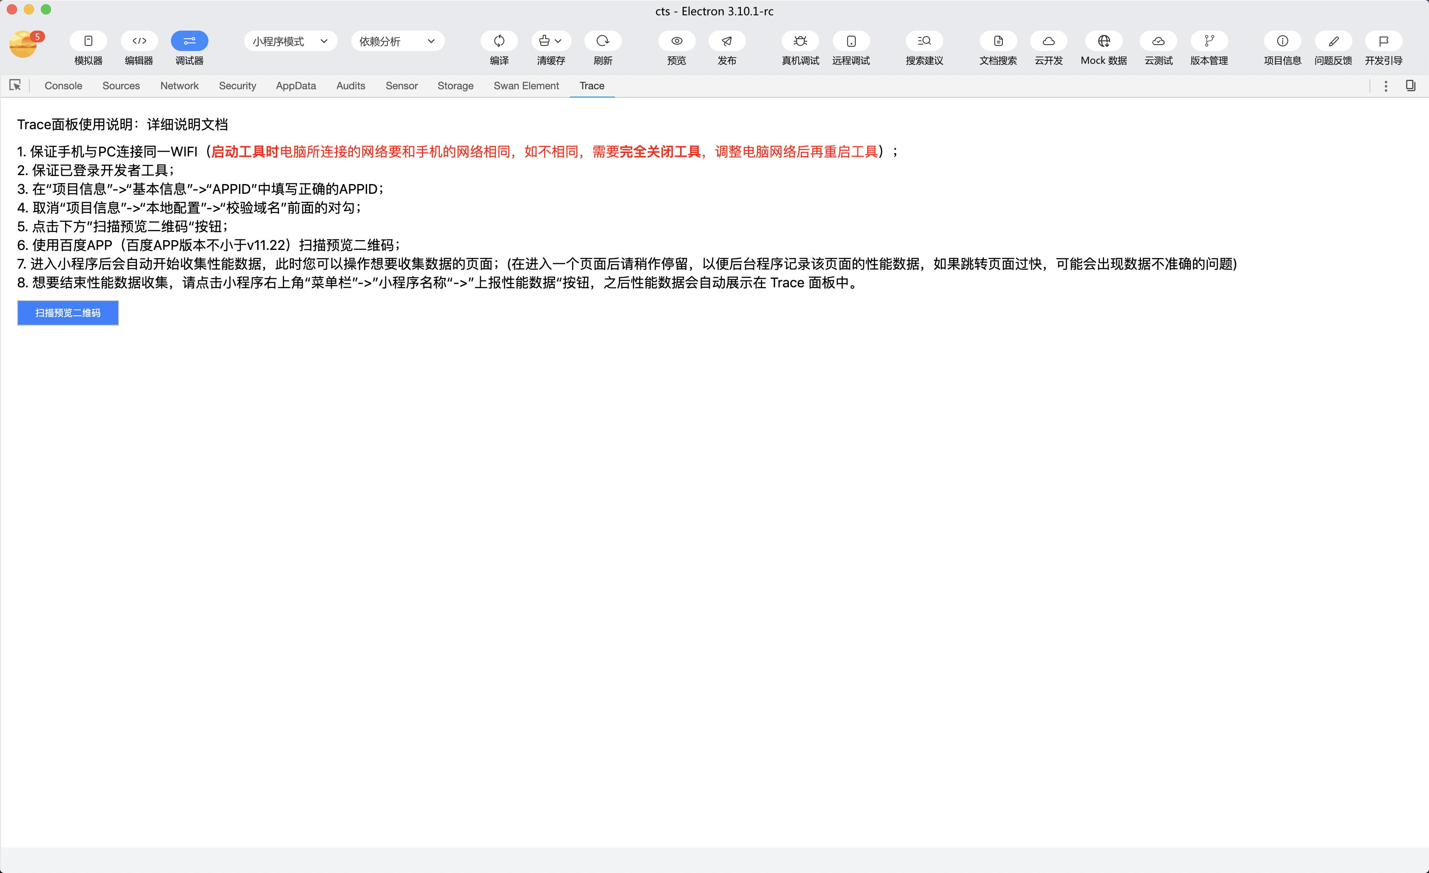Image resolution: width=1429 pixels, height=873 pixels.
Task: Toggle the editor (编辑器) panel
Action: click(139, 41)
